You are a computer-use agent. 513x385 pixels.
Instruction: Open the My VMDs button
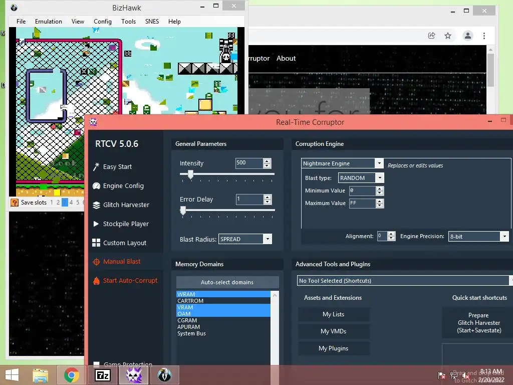click(x=333, y=331)
